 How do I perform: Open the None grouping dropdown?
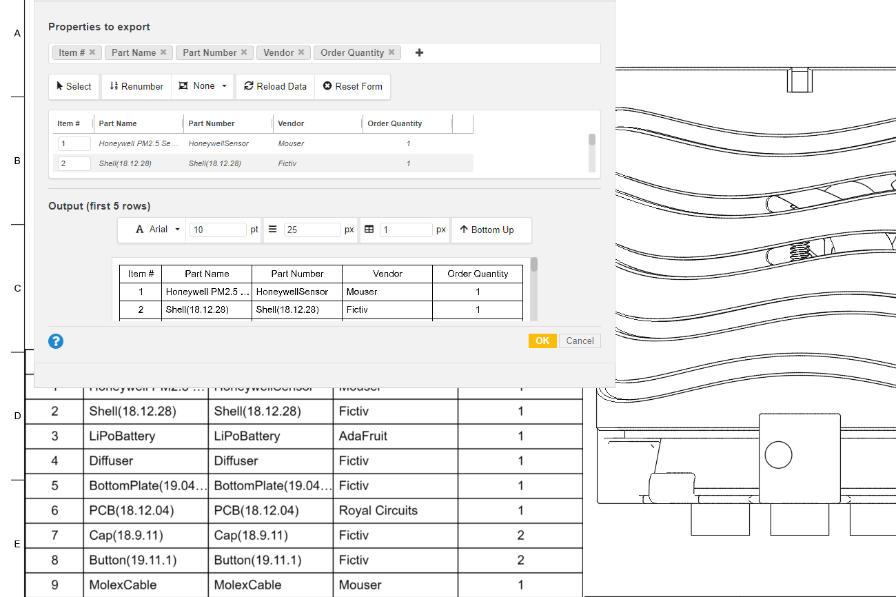coord(203,86)
